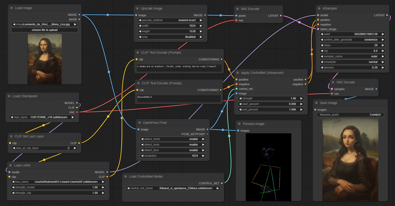This screenshot has height=206, width=395.
Task: Open the scheduler normal dropdown
Action: pos(352,62)
